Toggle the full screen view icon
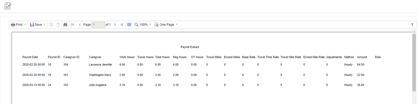 tap(129, 25)
